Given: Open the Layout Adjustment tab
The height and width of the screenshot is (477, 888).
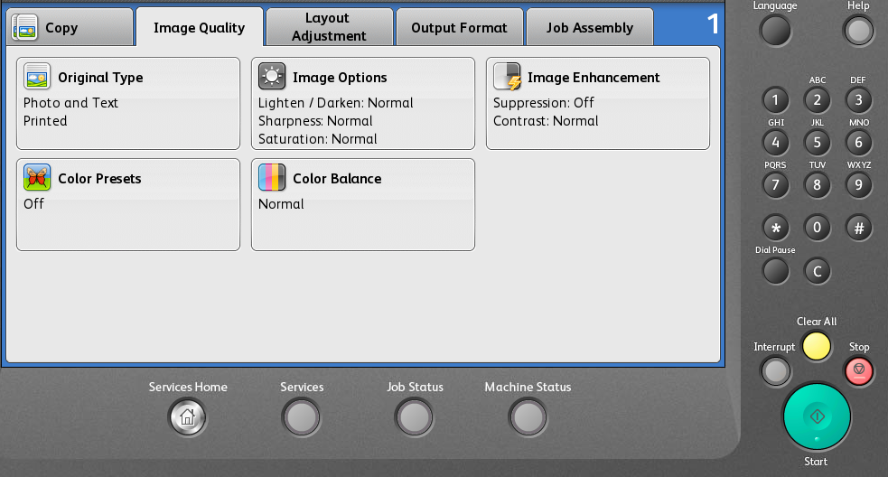Looking at the screenshot, I should [x=329, y=27].
